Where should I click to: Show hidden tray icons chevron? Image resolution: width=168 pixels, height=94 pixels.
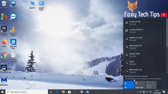138,92
